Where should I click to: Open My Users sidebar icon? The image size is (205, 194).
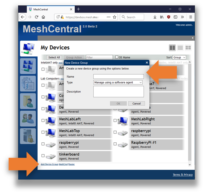28,119
